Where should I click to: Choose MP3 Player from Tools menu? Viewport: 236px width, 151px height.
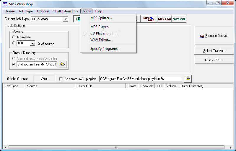click(108, 27)
